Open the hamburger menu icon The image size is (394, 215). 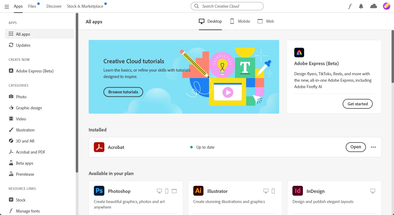click(x=7, y=6)
